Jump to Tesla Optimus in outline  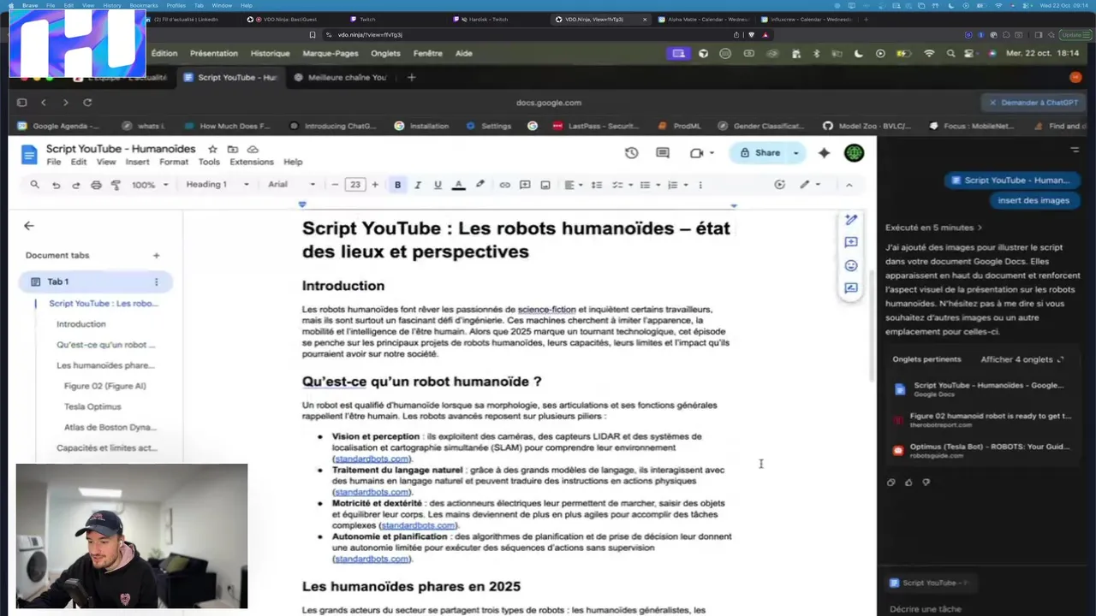92,406
